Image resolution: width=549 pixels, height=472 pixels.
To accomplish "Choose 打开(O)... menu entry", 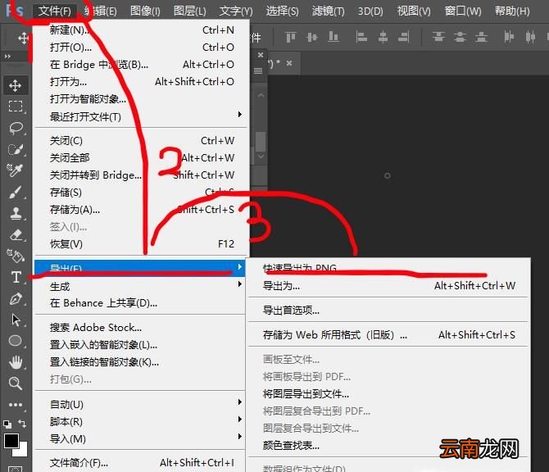I will point(141,48).
